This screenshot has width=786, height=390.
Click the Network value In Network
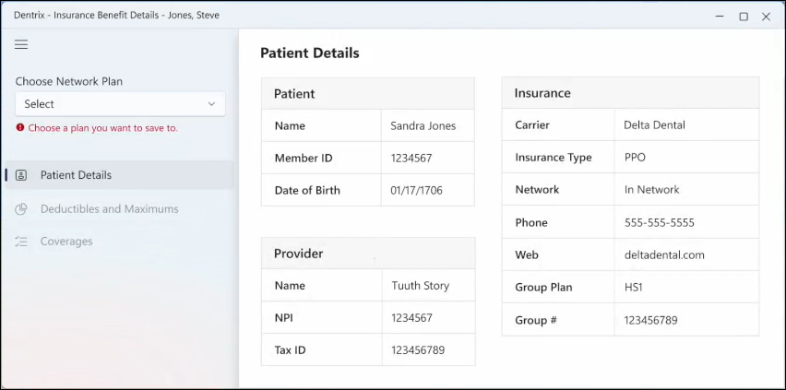click(651, 190)
